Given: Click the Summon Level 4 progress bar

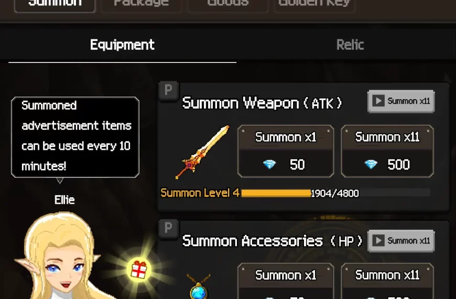Looking at the screenshot, I should pos(335,193).
